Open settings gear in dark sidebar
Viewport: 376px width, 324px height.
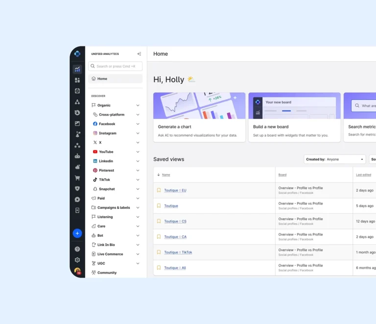click(77, 260)
